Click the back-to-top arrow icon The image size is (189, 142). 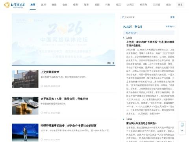tap(182, 131)
